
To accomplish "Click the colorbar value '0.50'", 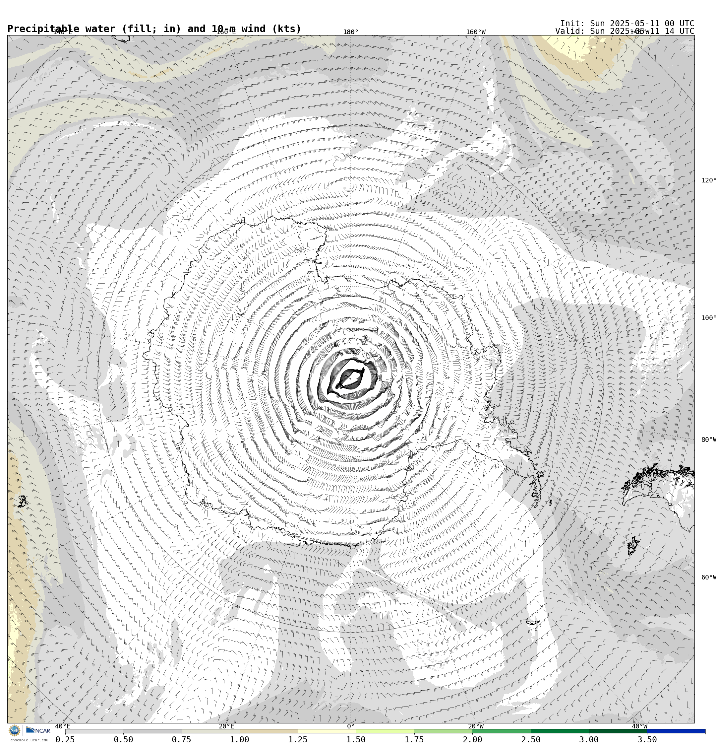I will click(x=123, y=739).
